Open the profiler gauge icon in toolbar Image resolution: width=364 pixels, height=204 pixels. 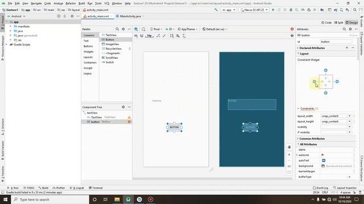click(303, 10)
